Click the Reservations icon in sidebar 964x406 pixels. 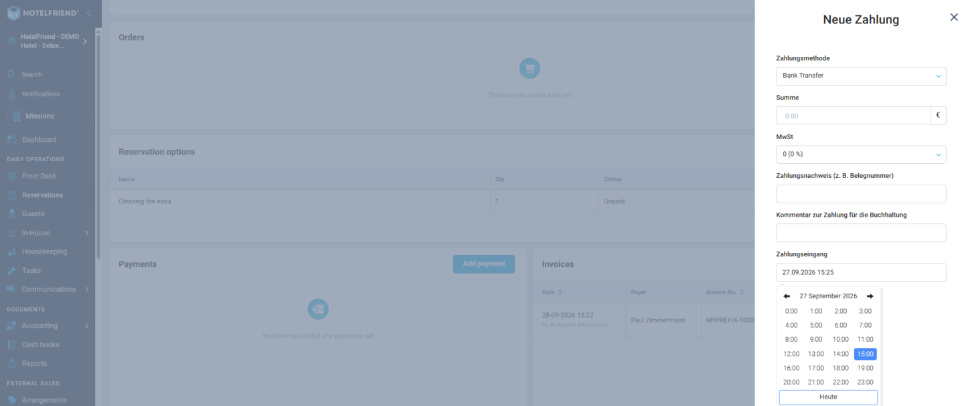click(x=12, y=195)
